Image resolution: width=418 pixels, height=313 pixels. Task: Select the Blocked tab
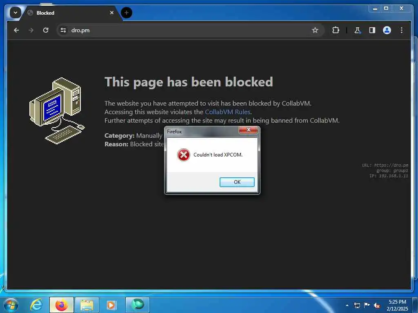pos(70,13)
